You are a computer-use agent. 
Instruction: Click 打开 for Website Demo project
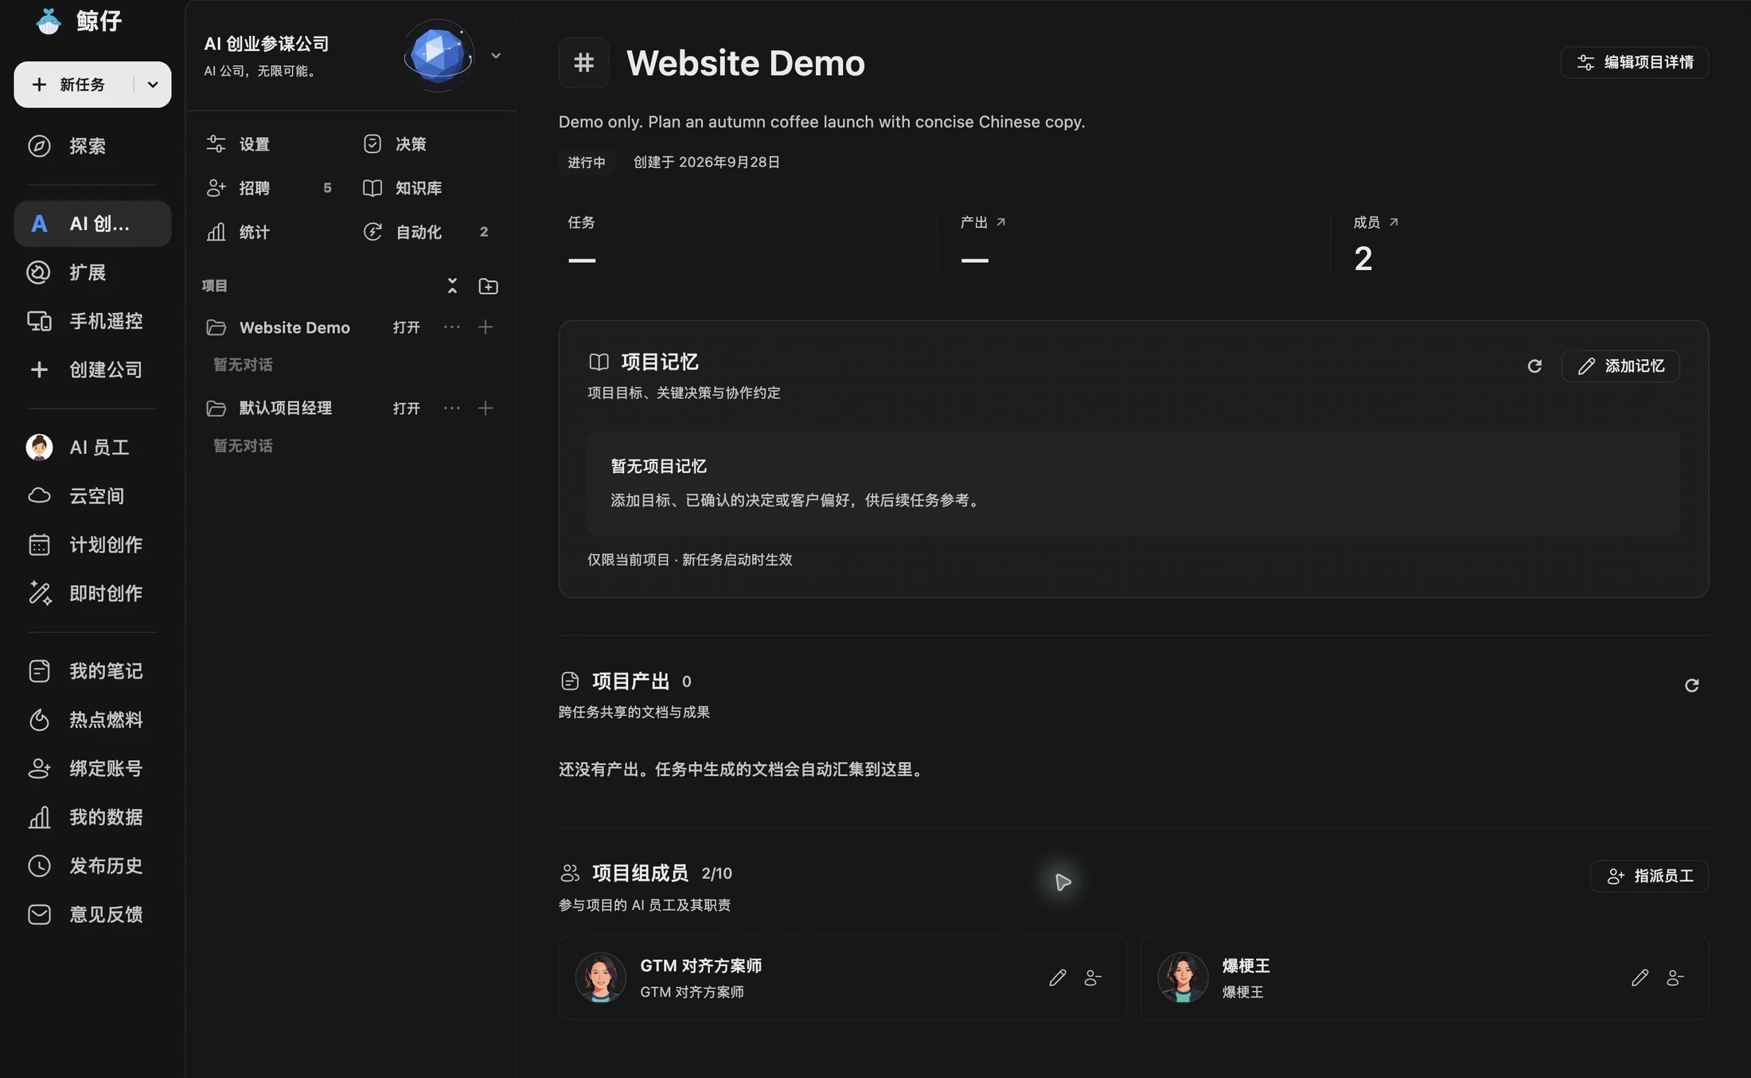coord(406,327)
